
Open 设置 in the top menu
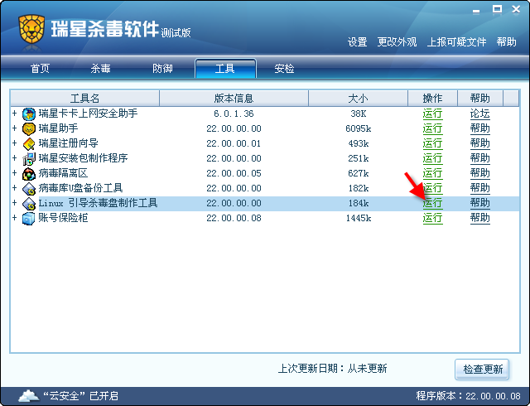point(357,42)
